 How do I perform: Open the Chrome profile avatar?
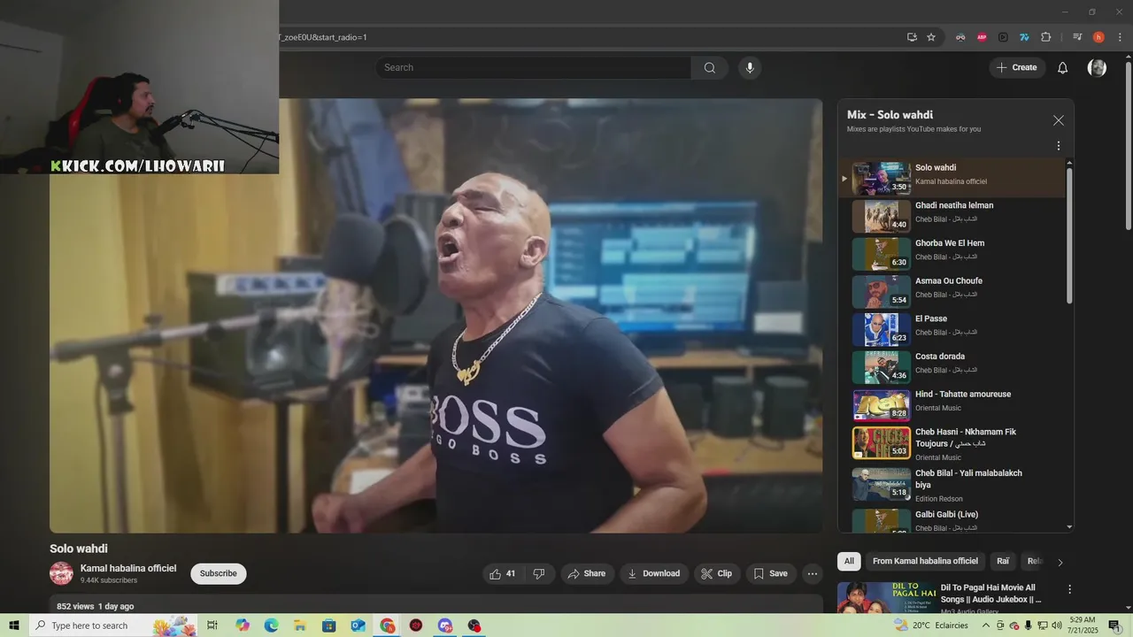[x=1098, y=37]
